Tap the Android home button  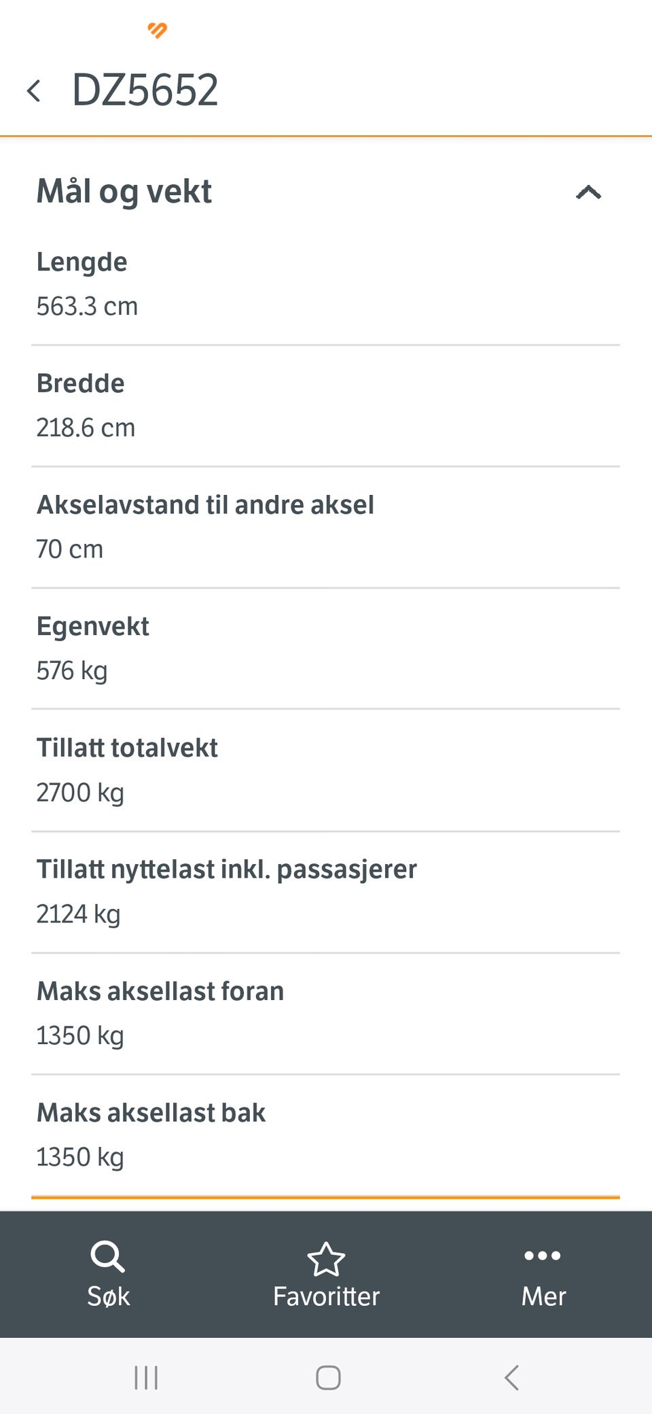pyautogui.click(x=328, y=1378)
